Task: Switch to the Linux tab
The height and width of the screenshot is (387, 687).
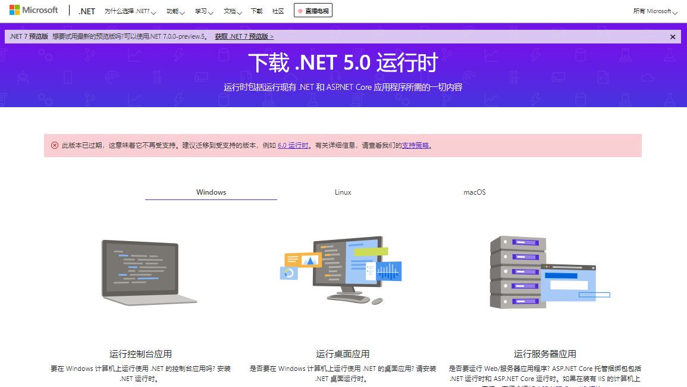Action: coord(343,192)
